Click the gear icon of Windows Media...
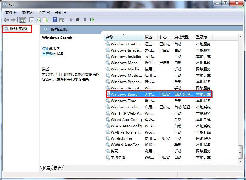The height and width of the screenshot is (180, 246). point(108,69)
